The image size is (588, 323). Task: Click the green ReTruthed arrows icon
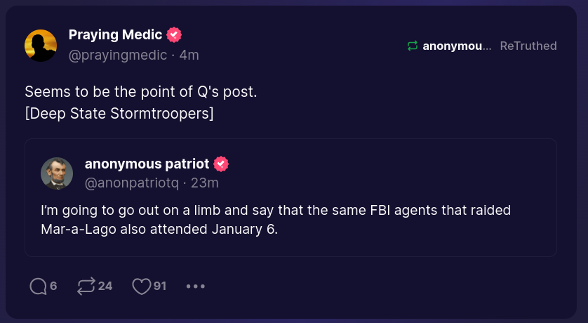click(413, 46)
